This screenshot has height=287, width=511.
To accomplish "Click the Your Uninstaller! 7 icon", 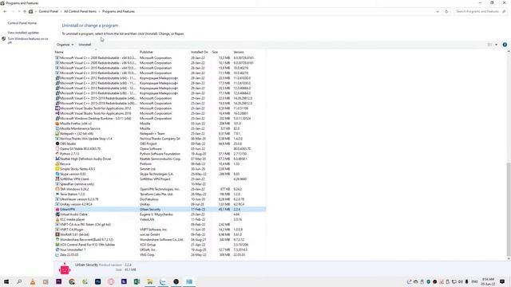I will tap(57, 250).
